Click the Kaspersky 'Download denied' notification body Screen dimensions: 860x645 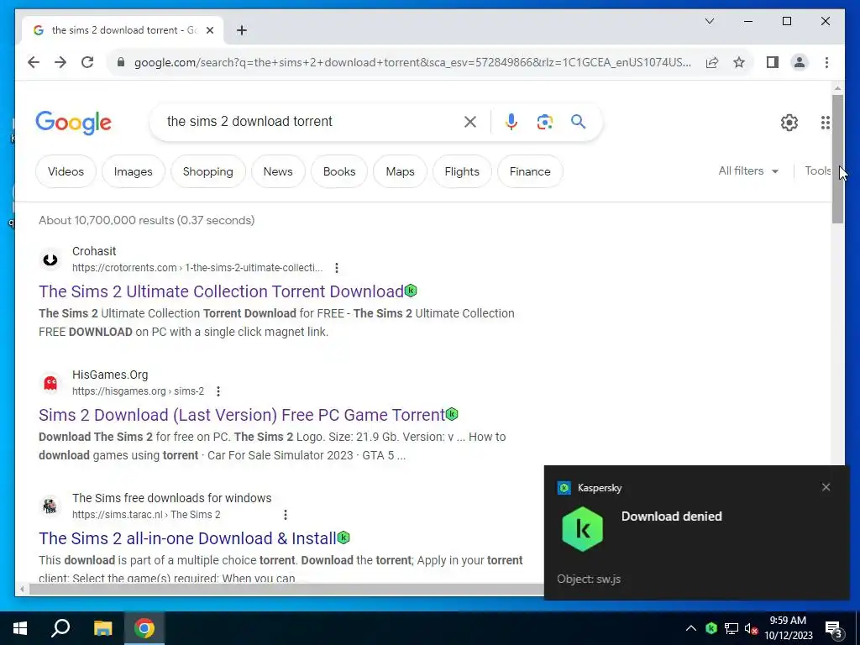(696, 532)
